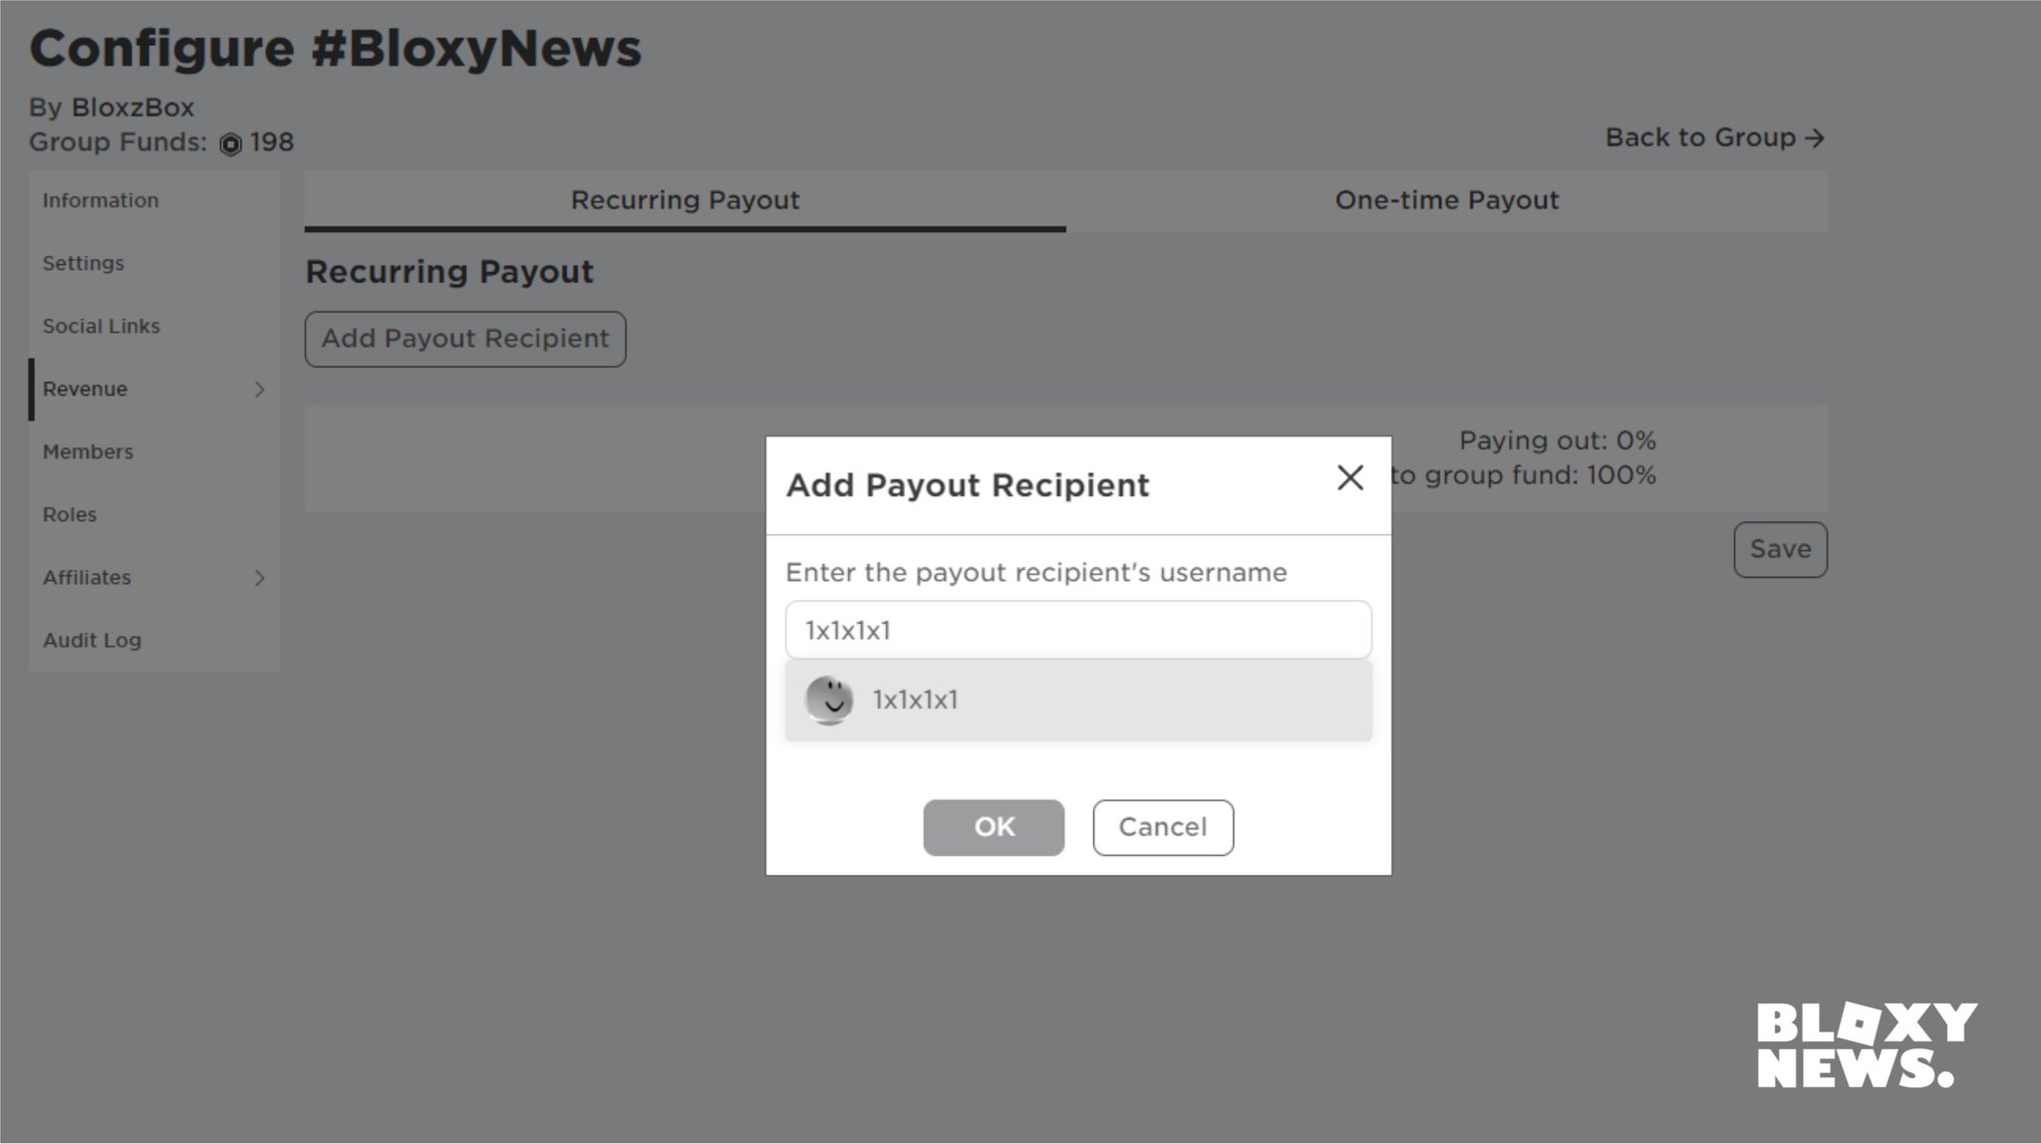Viewport: 2041px width, 1144px height.
Task: Click the close X icon on dialog
Action: 1350,476
